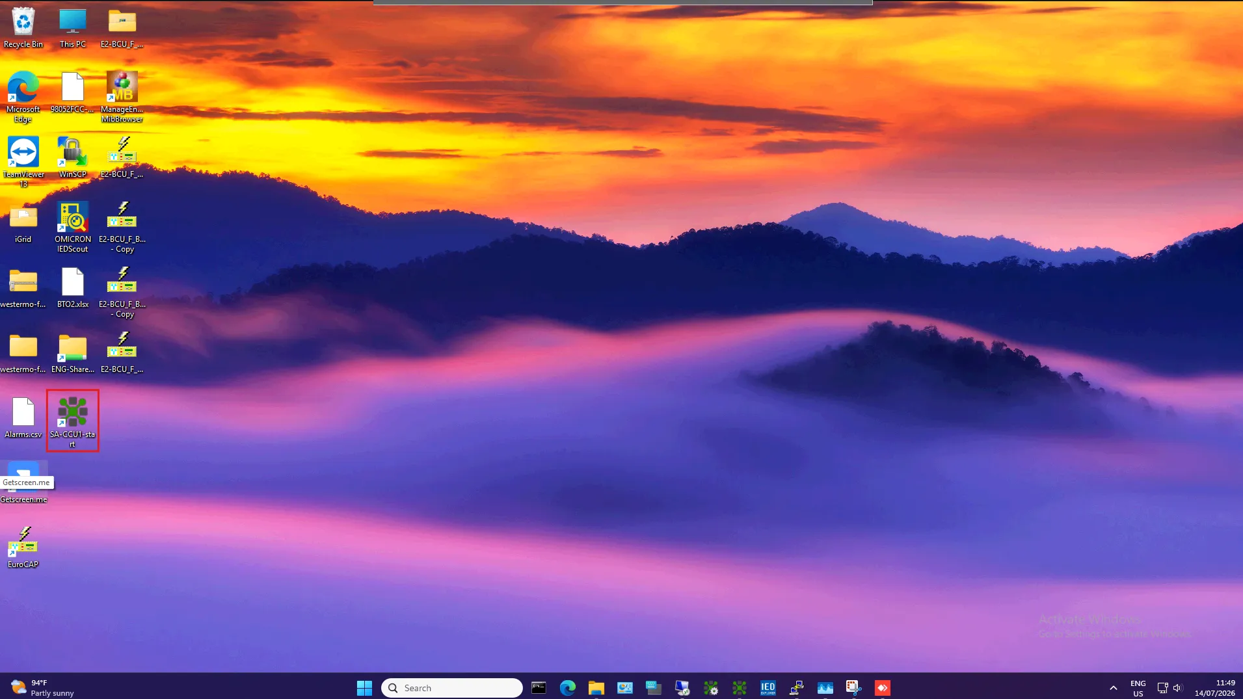Select the Alarms.csv file
Image resolution: width=1243 pixels, height=699 pixels.
click(x=23, y=417)
